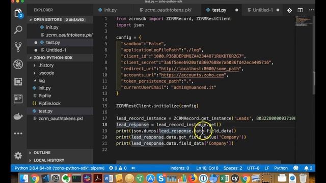This screenshot has height=183, width=326.
Task: Follow the accounts.zoho.com link
Action: [x=193, y=75]
